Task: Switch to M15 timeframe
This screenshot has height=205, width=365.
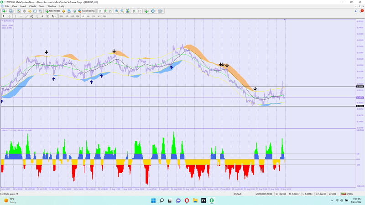Action: tap(72, 16)
